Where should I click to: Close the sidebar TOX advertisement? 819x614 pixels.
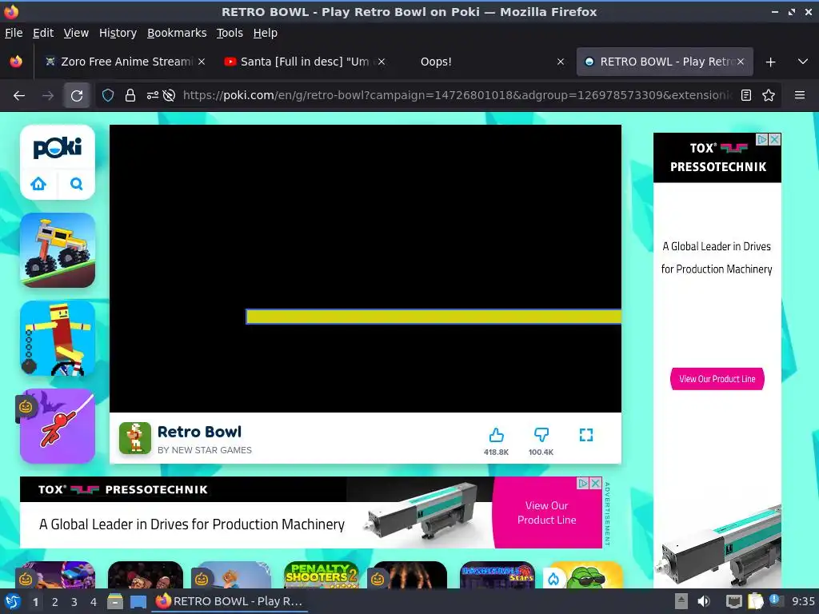coord(774,139)
